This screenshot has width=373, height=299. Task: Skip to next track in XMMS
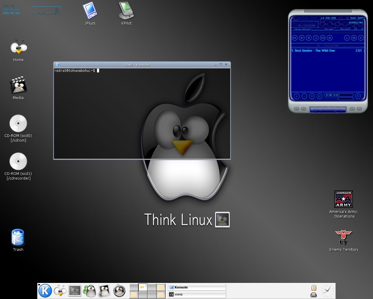coord(323,38)
